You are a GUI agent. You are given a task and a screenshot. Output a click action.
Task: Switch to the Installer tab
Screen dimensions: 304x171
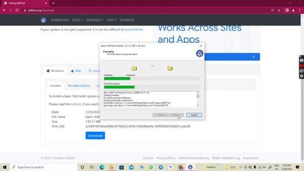[x=56, y=85]
